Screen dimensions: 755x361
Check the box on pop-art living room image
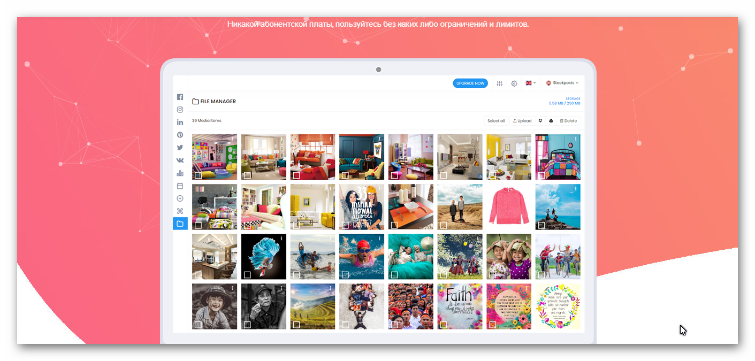pyautogui.click(x=198, y=175)
